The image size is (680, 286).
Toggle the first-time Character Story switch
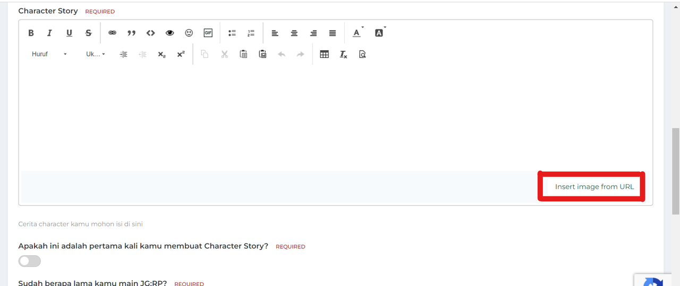pos(30,261)
